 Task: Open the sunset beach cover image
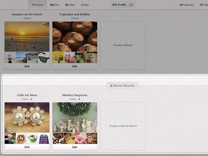pos(27,36)
